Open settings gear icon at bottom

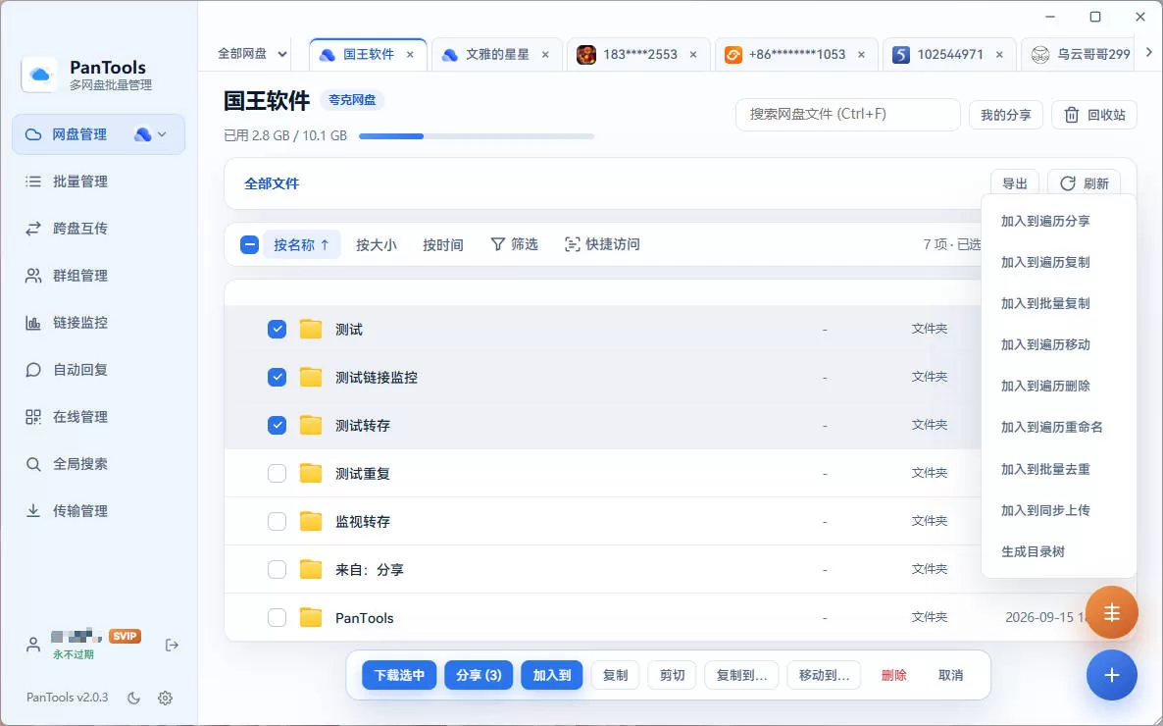coord(166,698)
